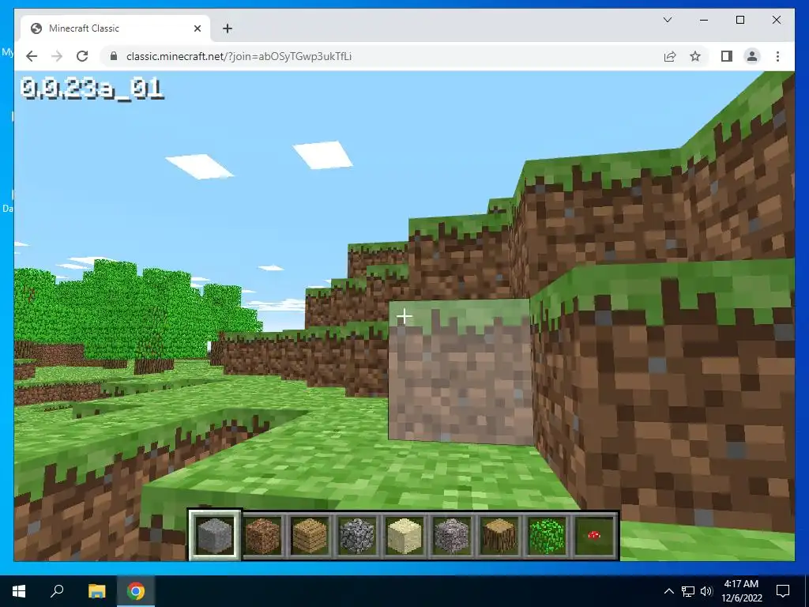This screenshot has width=809, height=607.
Task: Select the red mushroom in hotbar
Action: (594, 536)
